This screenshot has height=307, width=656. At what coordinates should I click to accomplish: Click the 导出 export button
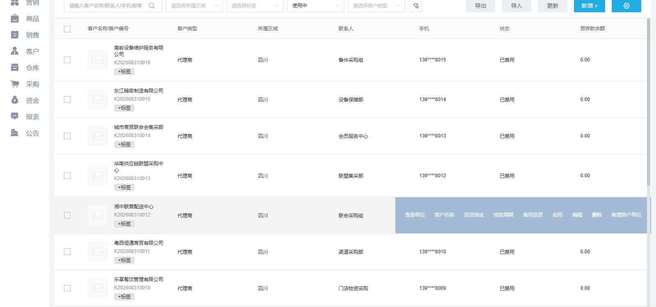tap(481, 6)
